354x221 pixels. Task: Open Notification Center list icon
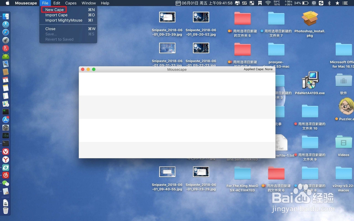point(345,3)
